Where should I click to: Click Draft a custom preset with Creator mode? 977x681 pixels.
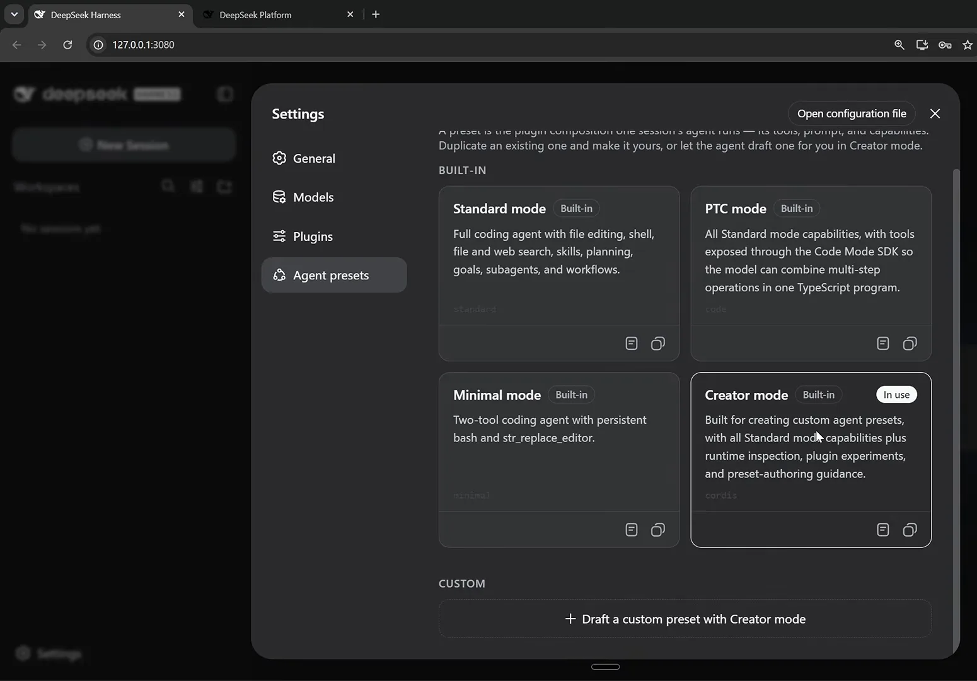click(685, 619)
